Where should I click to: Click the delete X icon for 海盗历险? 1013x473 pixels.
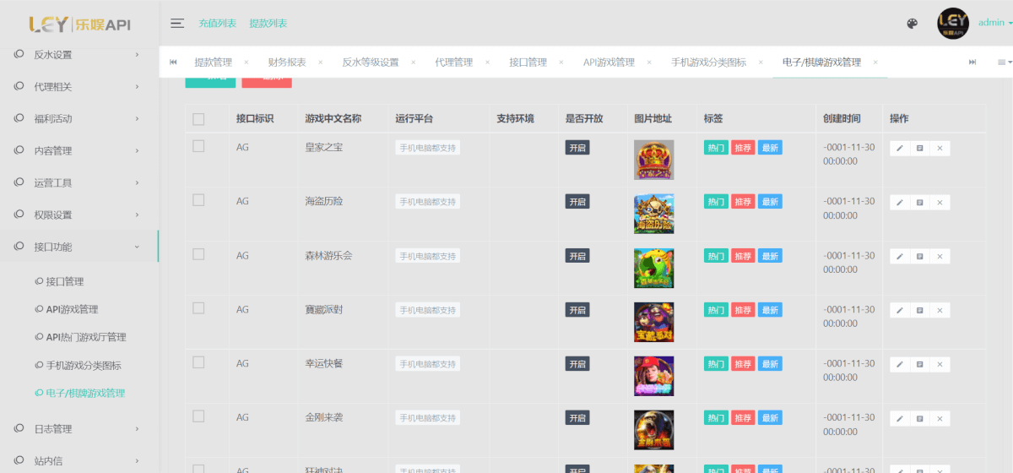pyautogui.click(x=940, y=203)
